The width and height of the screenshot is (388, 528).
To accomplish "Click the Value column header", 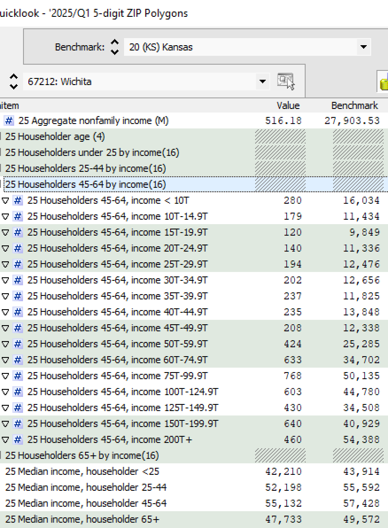I will coord(288,105).
